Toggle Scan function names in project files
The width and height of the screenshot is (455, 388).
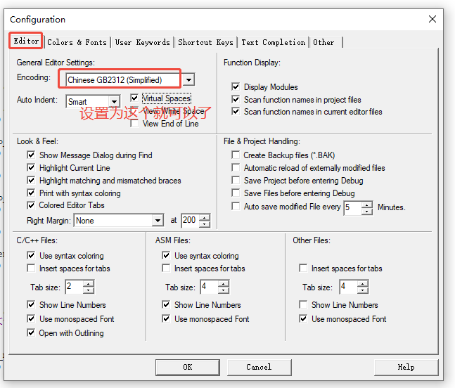tap(236, 100)
